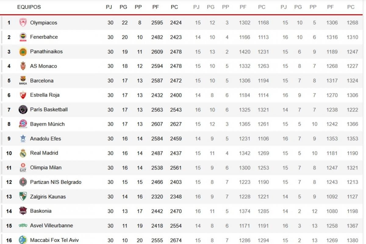This screenshot has height=244, width=366.
Task: Click the EQUIPOS column header
Action: (29, 7)
